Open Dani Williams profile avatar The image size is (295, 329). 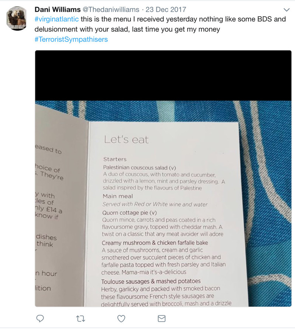(x=17, y=18)
